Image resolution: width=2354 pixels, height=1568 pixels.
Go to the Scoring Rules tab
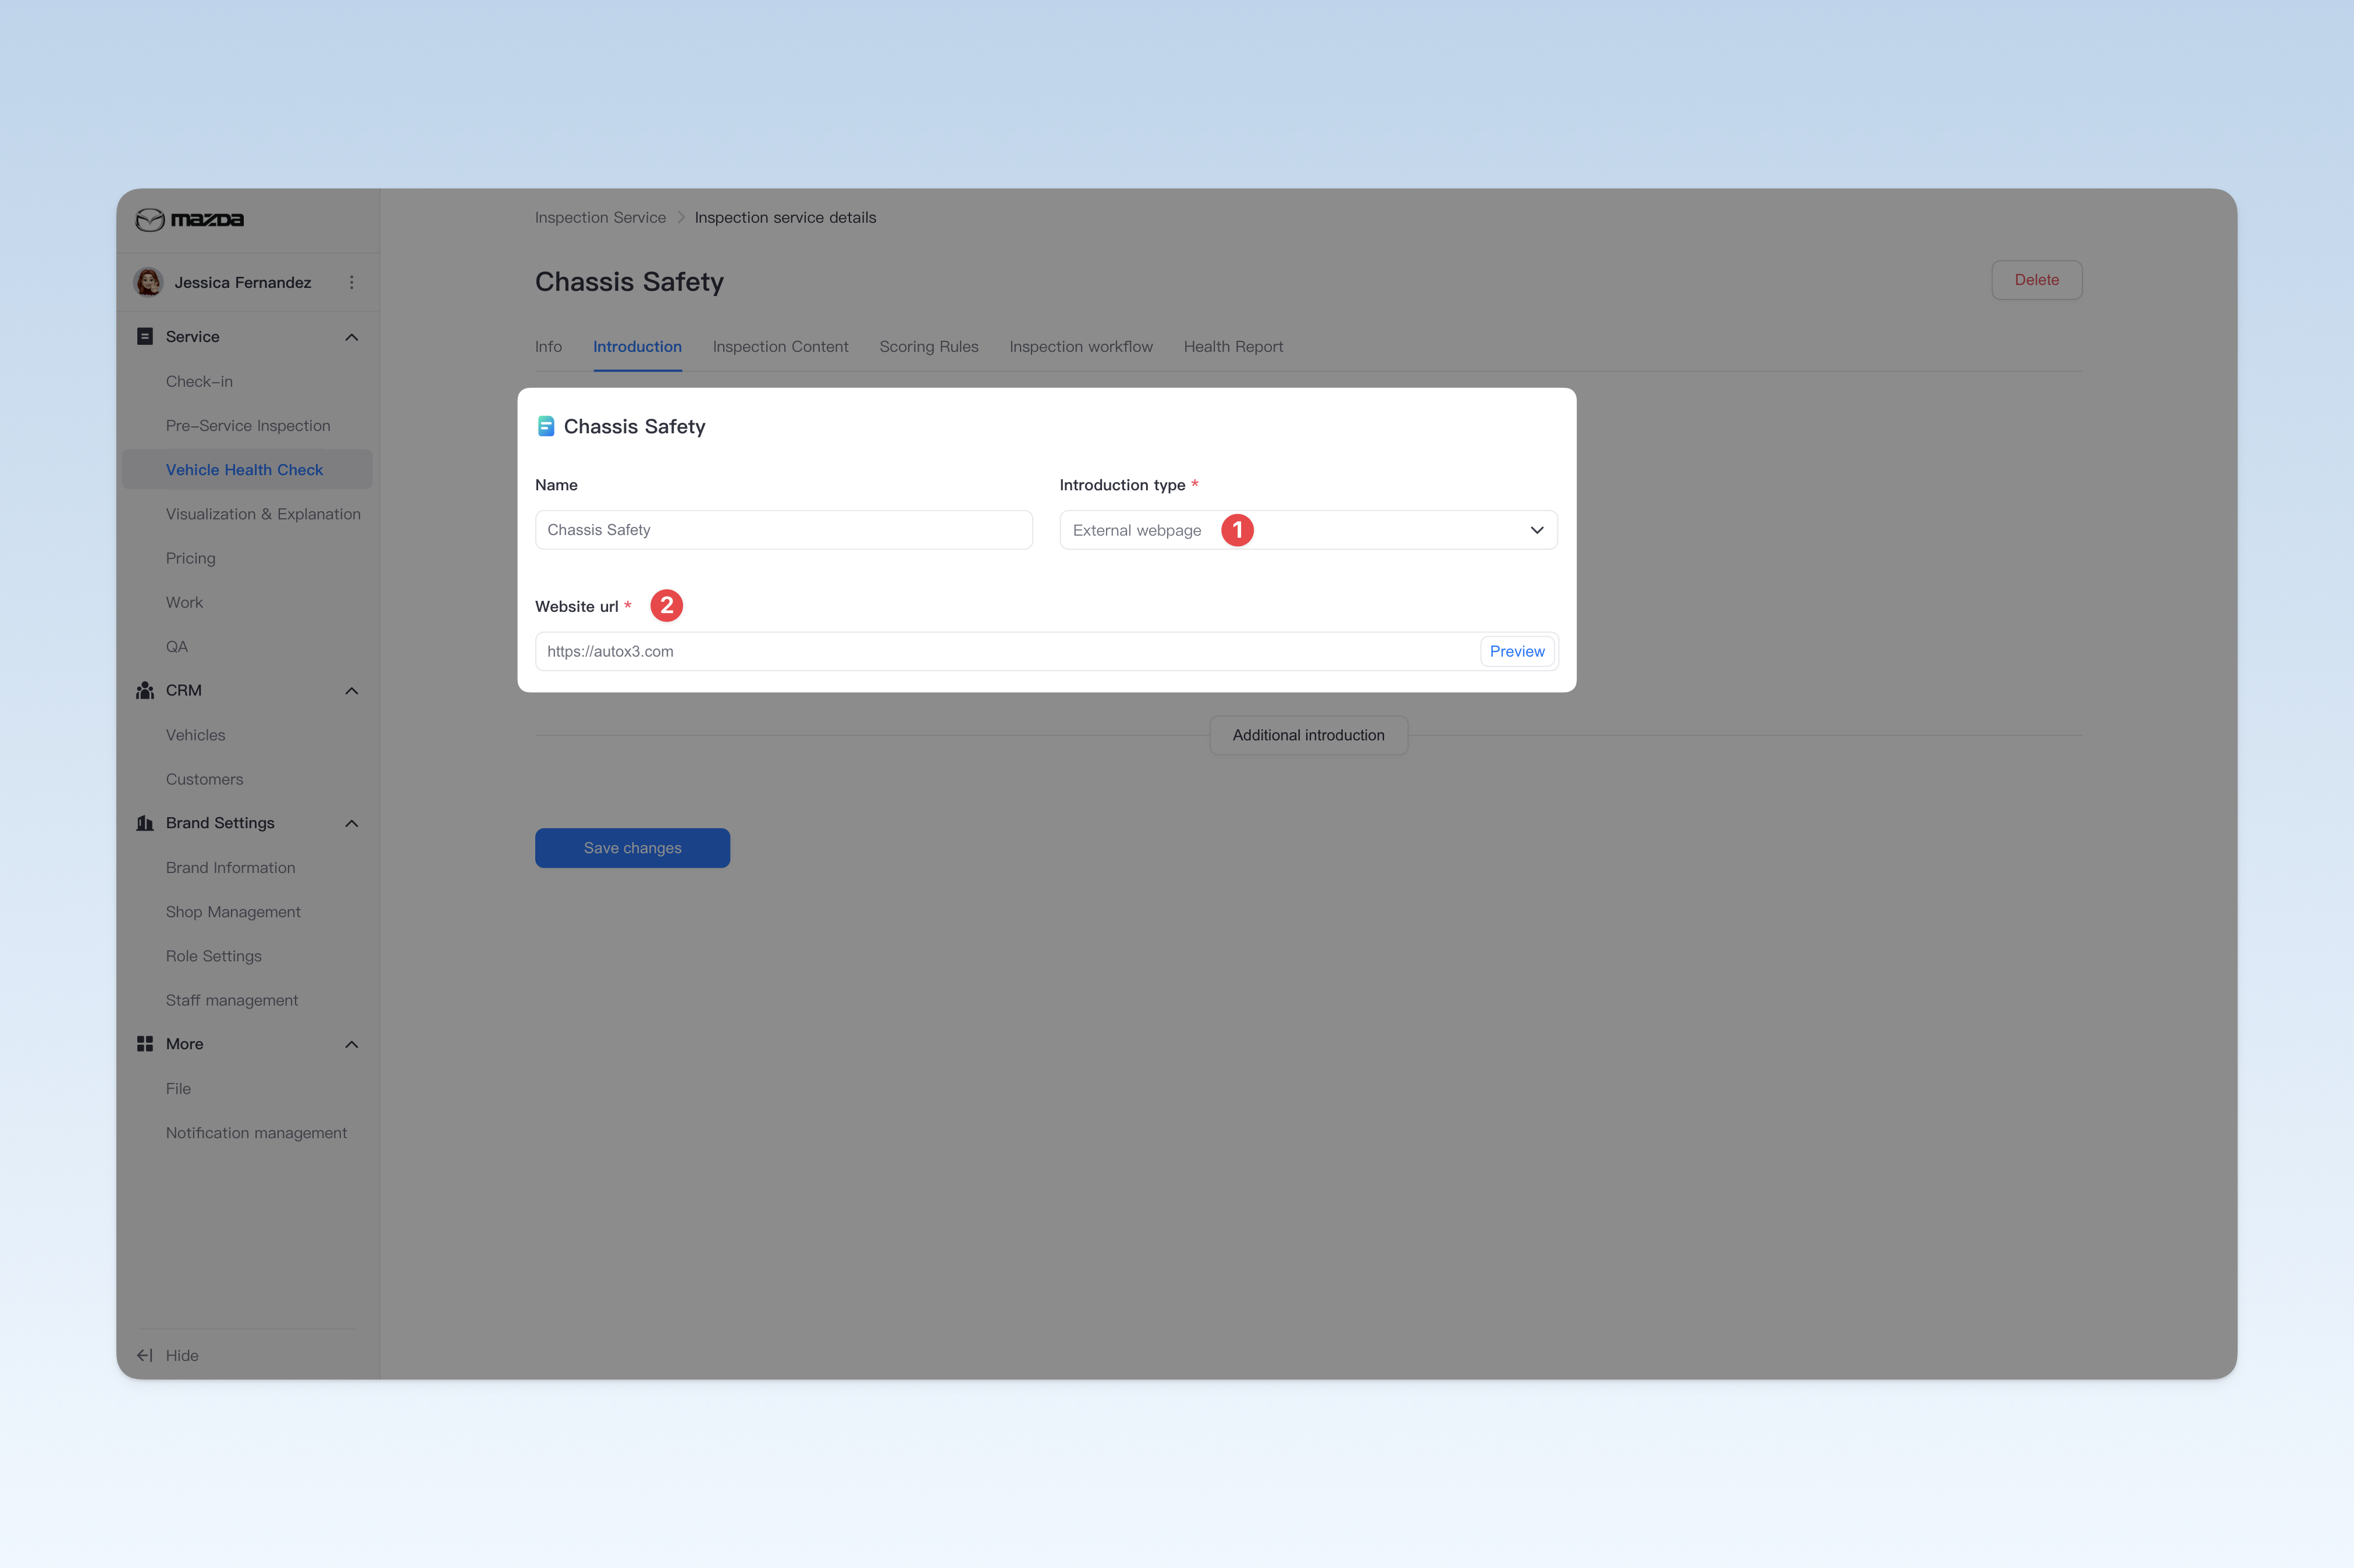pos(929,346)
